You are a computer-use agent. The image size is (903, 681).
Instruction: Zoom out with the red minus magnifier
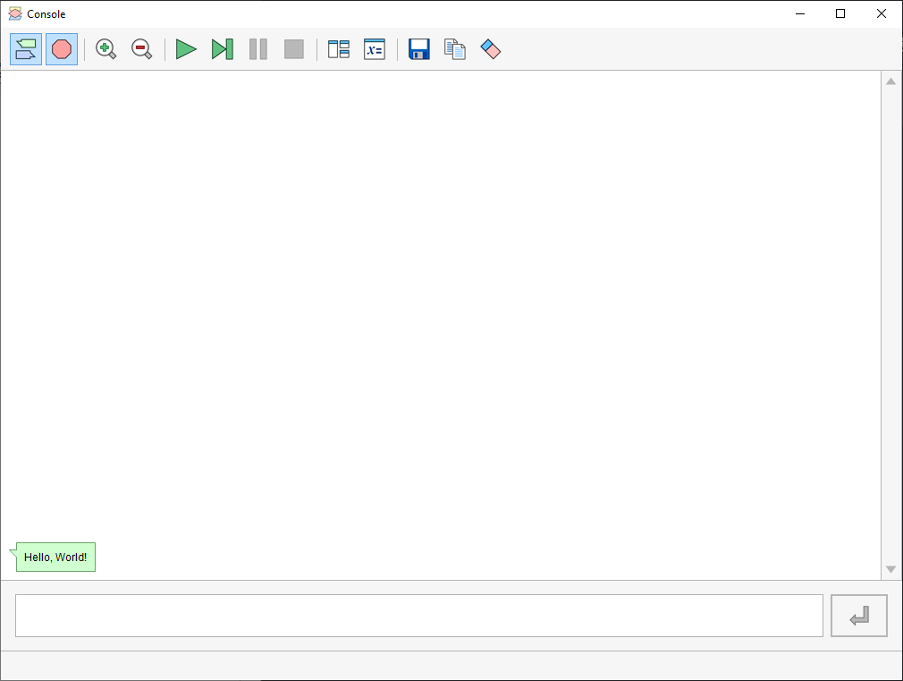[x=141, y=49]
